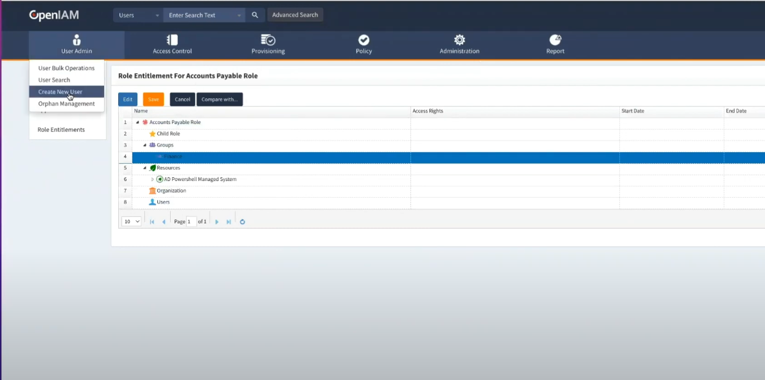Screen dimensions: 765x380
Task: Open the Policy checkmark icon
Action: (364, 40)
